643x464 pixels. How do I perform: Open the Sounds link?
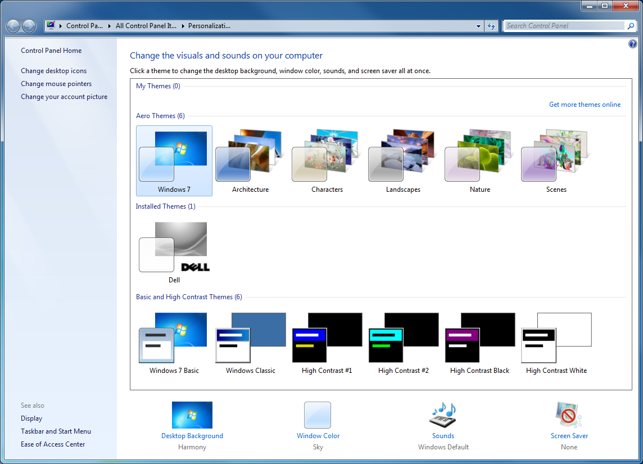tap(443, 436)
